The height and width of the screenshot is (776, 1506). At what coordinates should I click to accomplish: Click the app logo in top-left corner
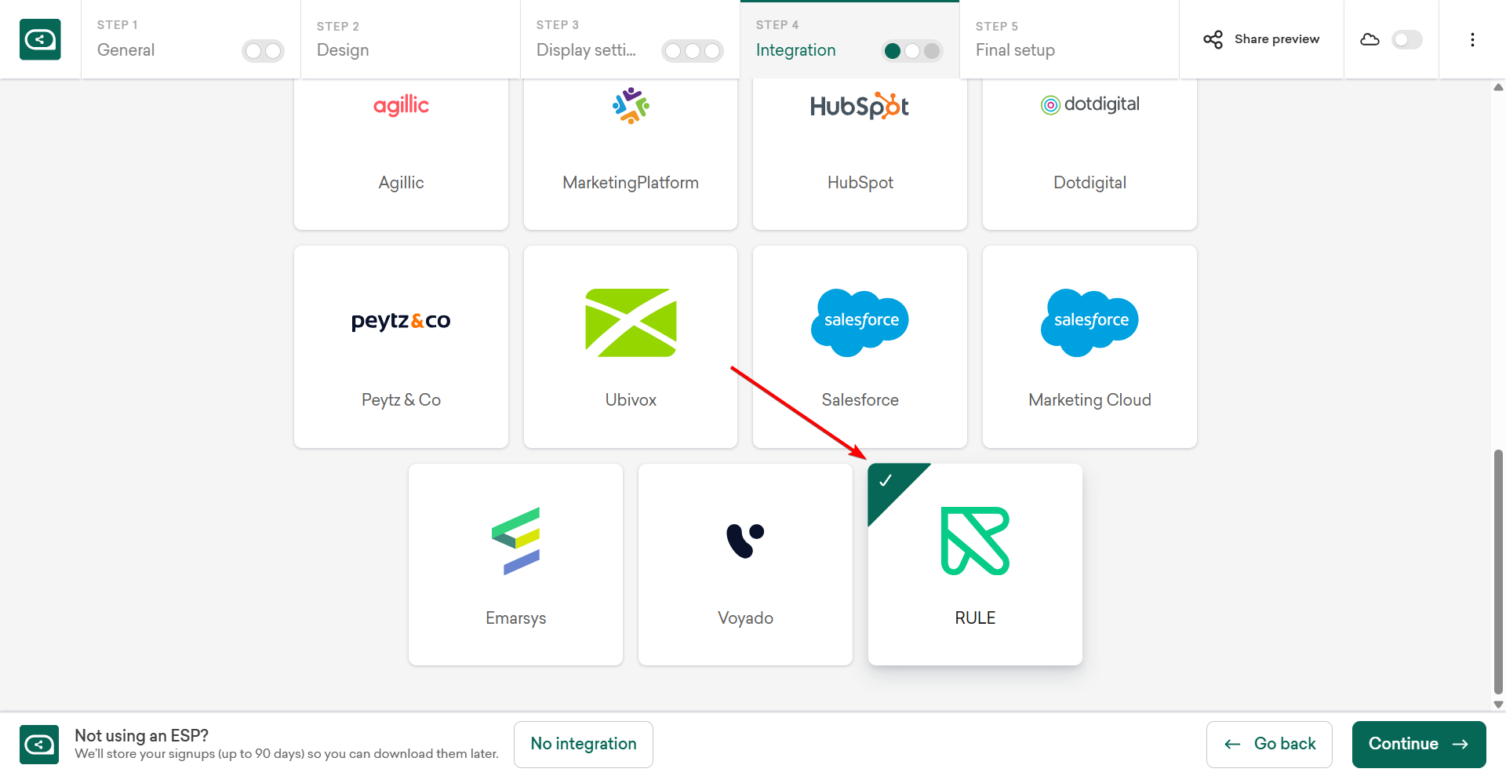[x=40, y=39]
